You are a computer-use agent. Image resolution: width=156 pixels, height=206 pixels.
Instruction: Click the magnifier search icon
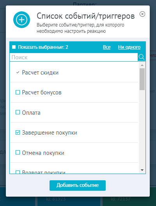142,57
